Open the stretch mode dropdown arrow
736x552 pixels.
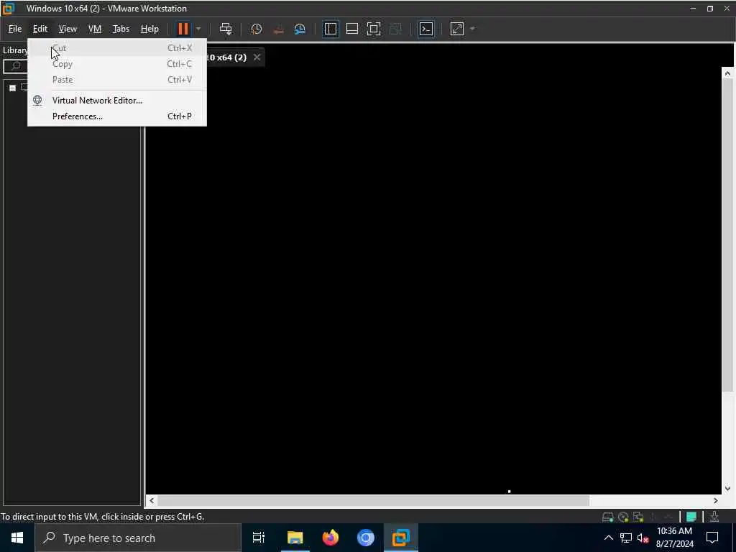coord(473,29)
